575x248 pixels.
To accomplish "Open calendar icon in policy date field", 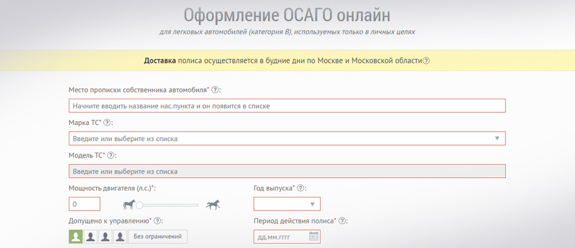I will (x=314, y=236).
